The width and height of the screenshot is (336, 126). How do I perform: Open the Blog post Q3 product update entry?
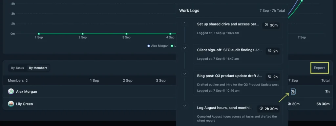pyautogui.click(x=238, y=83)
